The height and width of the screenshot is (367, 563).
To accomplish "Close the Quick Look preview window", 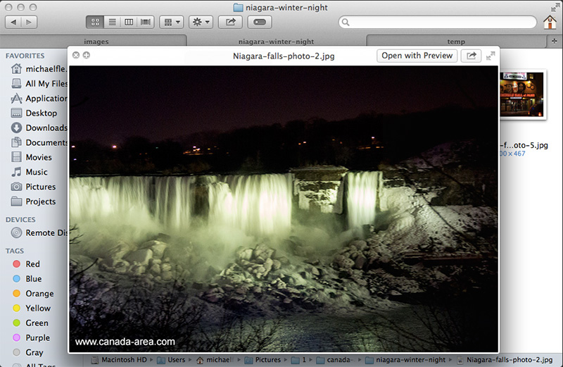I will [x=76, y=56].
